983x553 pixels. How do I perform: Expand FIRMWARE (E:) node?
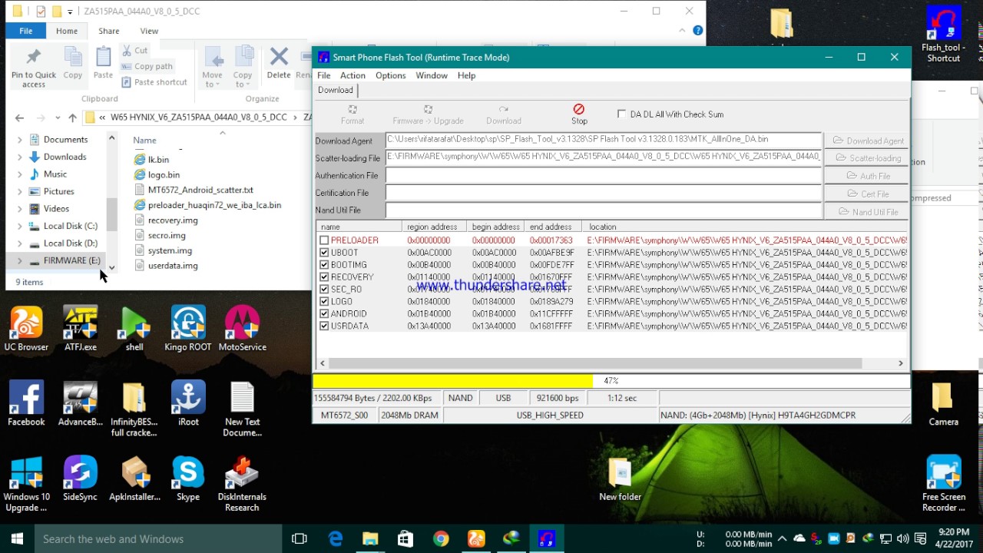point(19,260)
